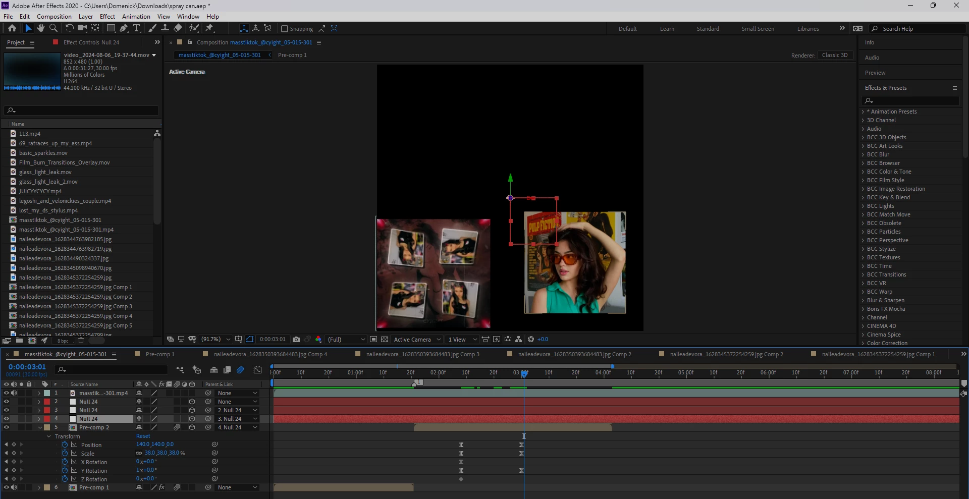
Task: Toggle 3D layer switch on Pre-comp 2
Action: (192, 428)
